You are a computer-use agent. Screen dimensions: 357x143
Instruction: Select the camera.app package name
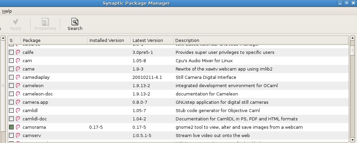tap(35, 102)
